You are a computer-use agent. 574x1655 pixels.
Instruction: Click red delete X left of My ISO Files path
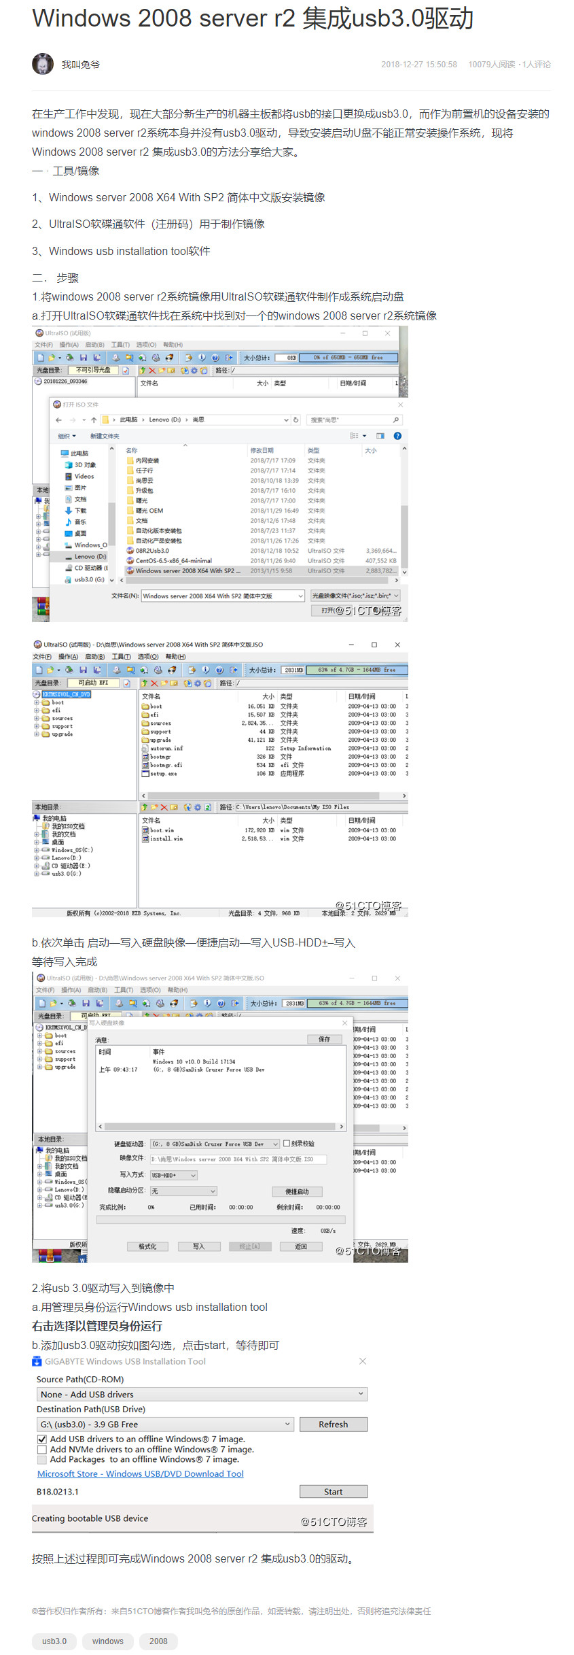(x=164, y=807)
